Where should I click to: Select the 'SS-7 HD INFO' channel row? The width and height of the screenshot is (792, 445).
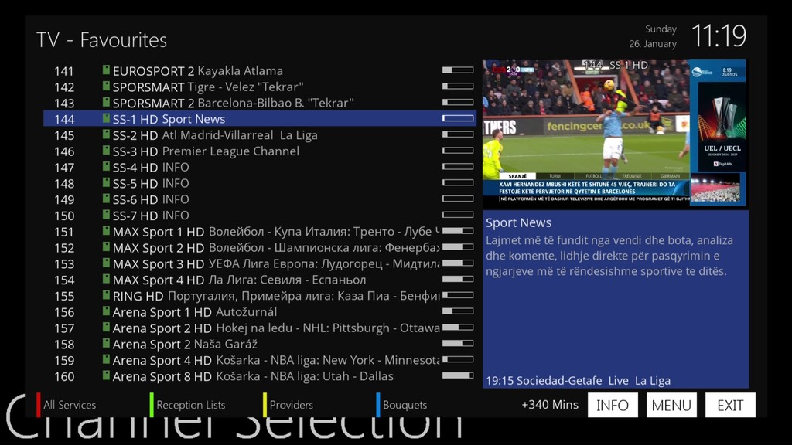[260, 216]
